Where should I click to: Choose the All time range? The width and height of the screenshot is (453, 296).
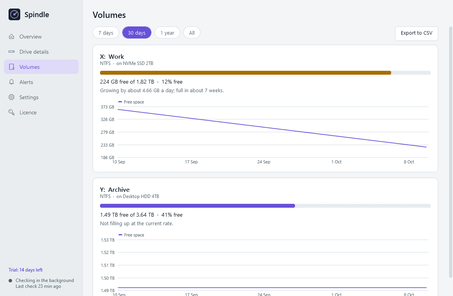point(192,33)
